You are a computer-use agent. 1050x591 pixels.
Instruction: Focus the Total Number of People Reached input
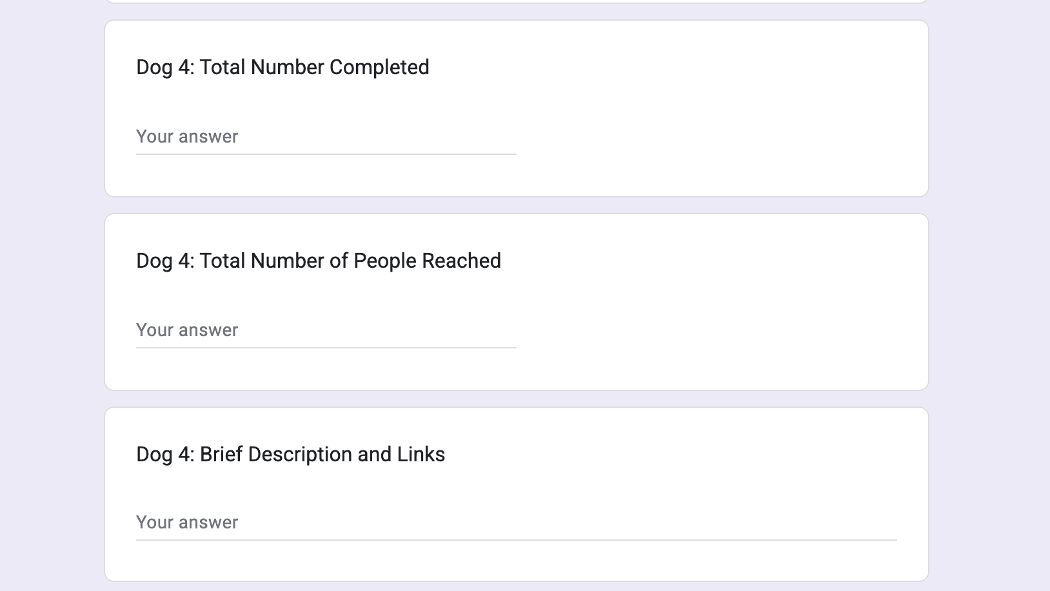tap(326, 330)
